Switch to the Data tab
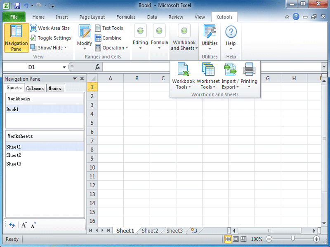 (152, 17)
